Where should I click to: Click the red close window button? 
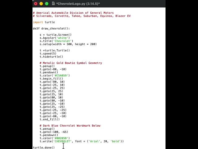tap(36, 4)
